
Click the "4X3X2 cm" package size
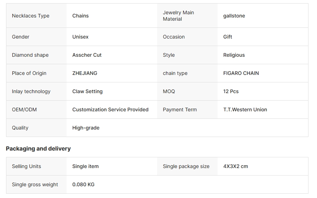(x=235, y=166)
